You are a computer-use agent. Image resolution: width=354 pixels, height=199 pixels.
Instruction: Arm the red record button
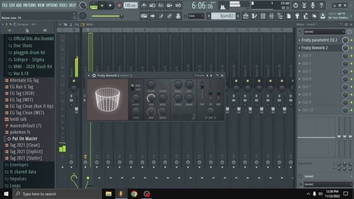point(119,5)
